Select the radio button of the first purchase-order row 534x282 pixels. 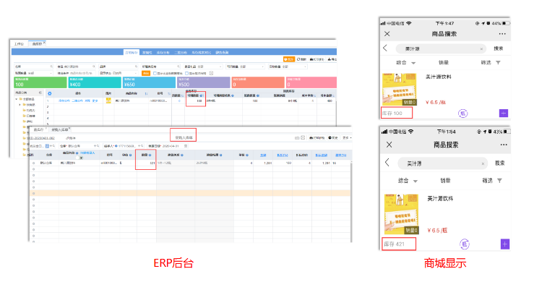(x=33, y=163)
